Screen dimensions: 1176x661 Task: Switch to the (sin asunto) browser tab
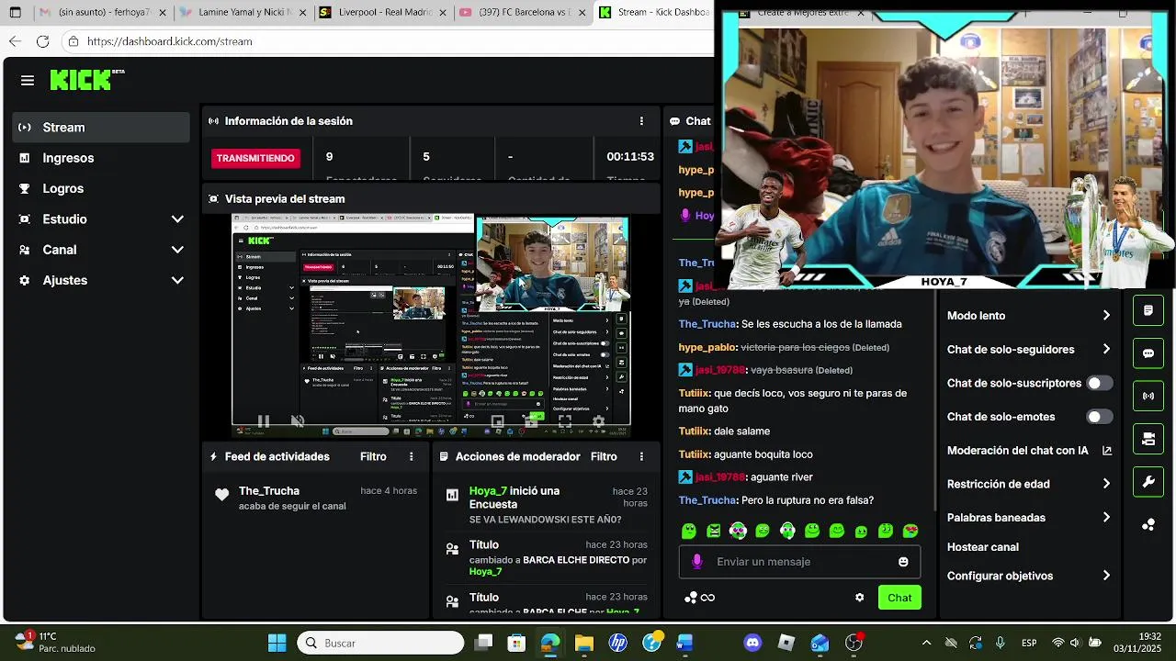click(x=101, y=13)
